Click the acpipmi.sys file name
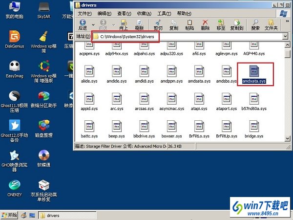The image size is (293, 220). click(x=89, y=54)
